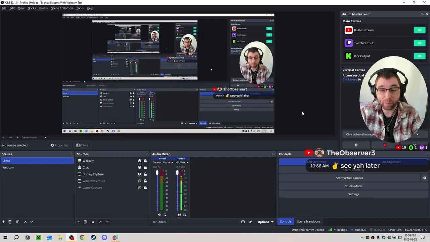Switch to Scene Transitions tab

[309, 221]
